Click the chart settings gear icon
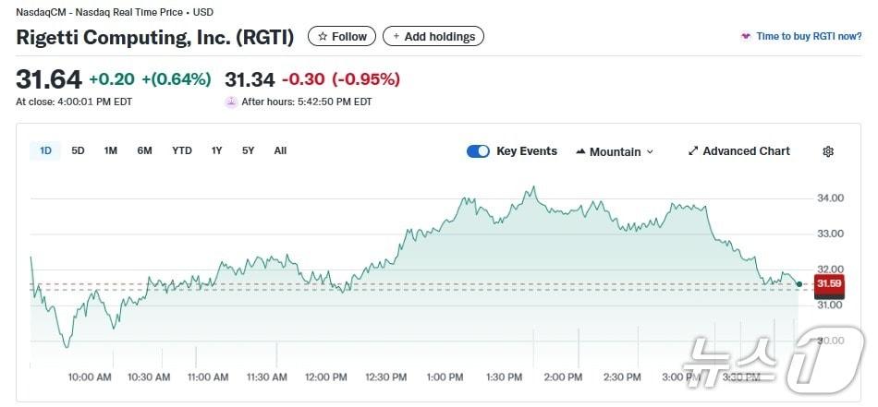Viewport: 878px width, 407px height. (x=828, y=151)
